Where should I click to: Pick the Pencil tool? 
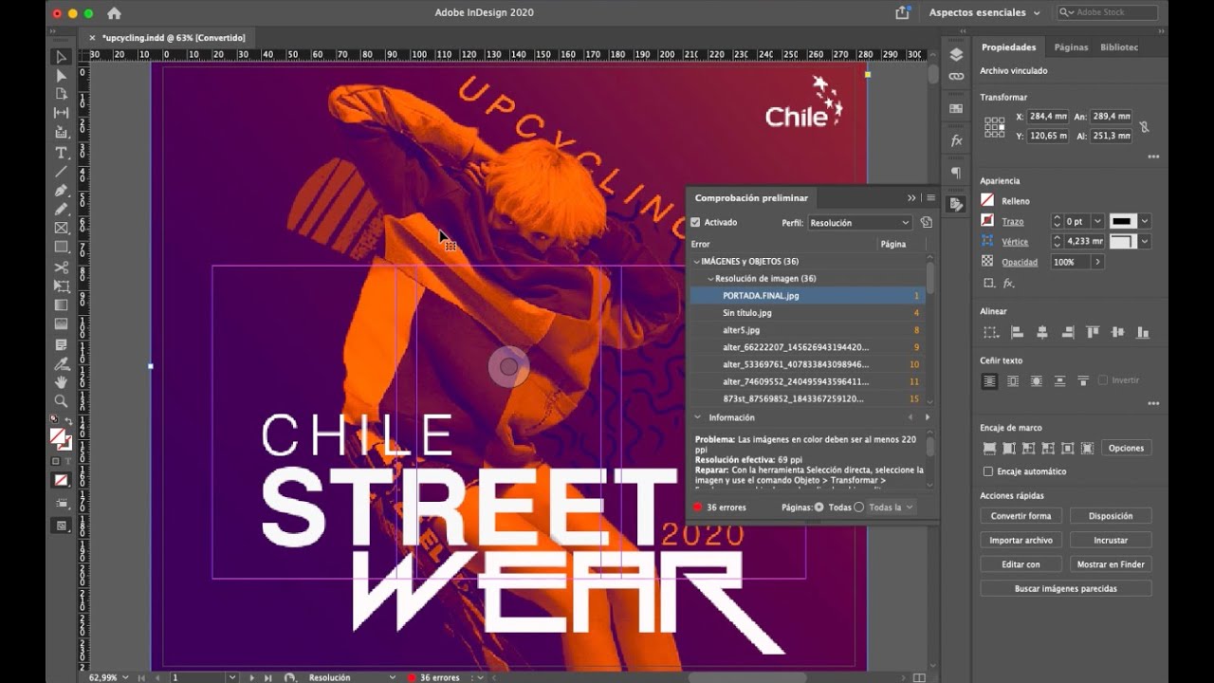pyautogui.click(x=62, y=210)
